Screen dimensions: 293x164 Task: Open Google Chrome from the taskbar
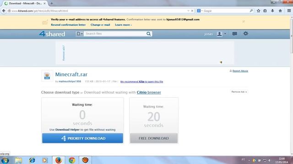(x=72, y=160)
